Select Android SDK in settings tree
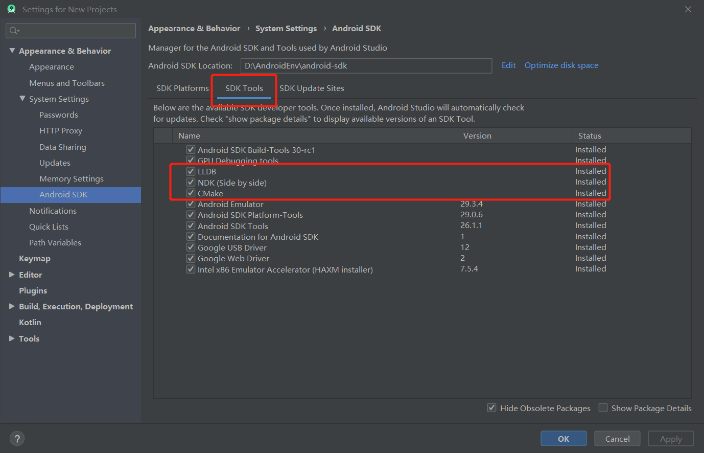This screenshot has height=453, width=704. (x=71, y=195)
